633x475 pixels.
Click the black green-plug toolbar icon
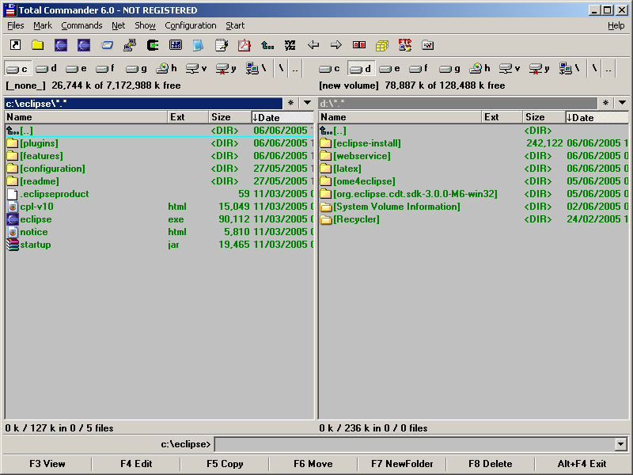pyautogui.click(x=153, y=45)
